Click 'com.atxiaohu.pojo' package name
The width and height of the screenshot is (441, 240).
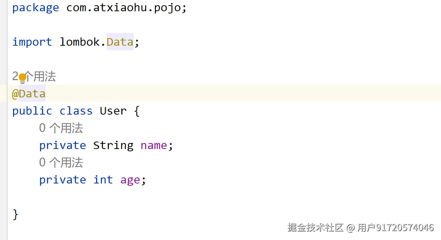coord(123,7)
